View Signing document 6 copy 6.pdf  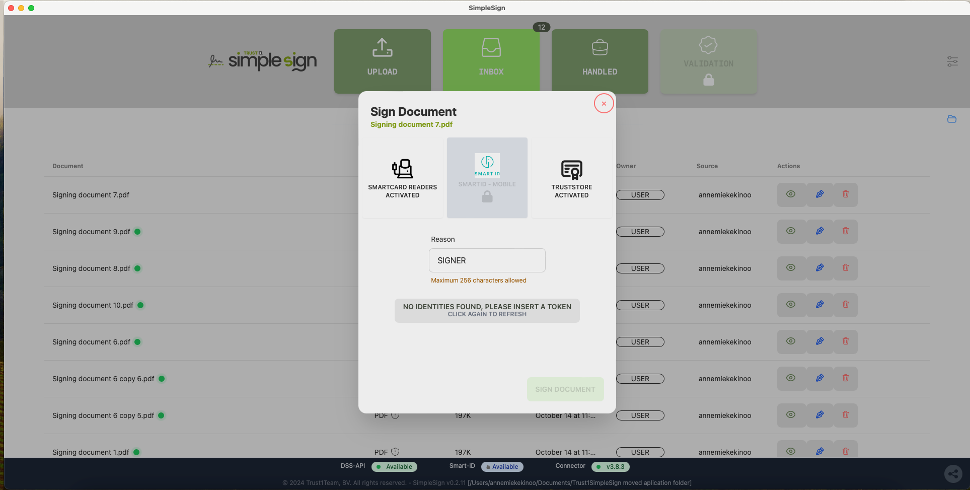[791, 378]
